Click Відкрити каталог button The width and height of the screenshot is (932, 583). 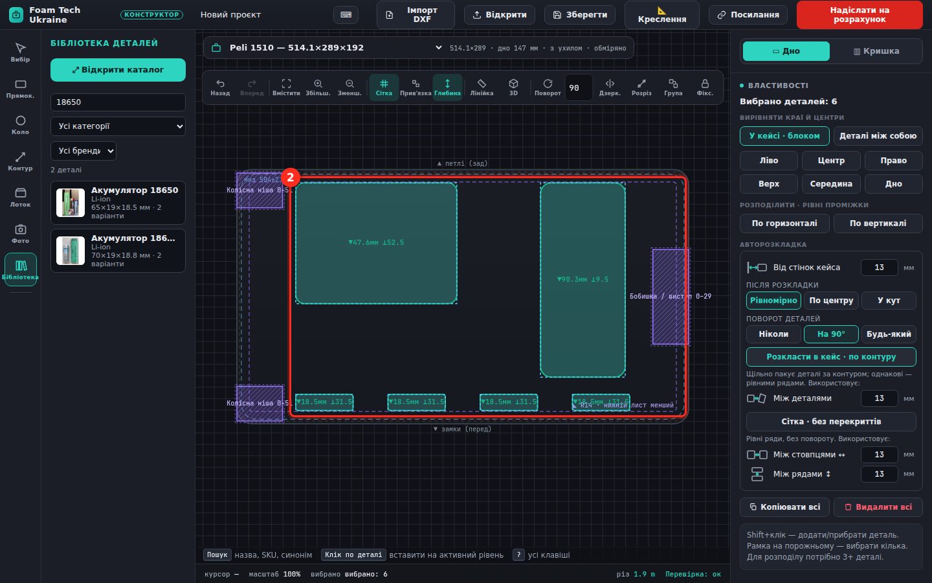tap(118, 70)
